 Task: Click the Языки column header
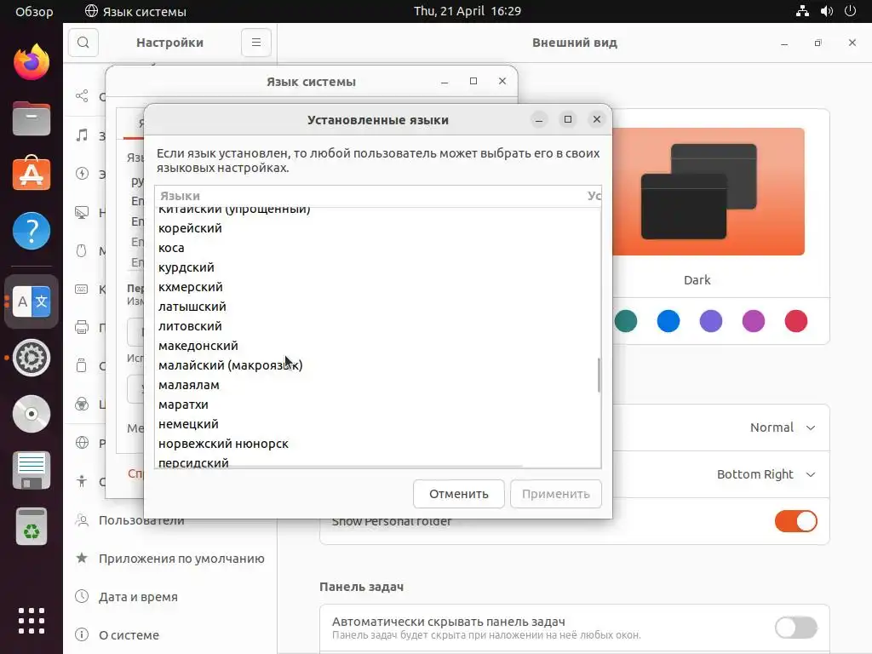click(181, 196)
